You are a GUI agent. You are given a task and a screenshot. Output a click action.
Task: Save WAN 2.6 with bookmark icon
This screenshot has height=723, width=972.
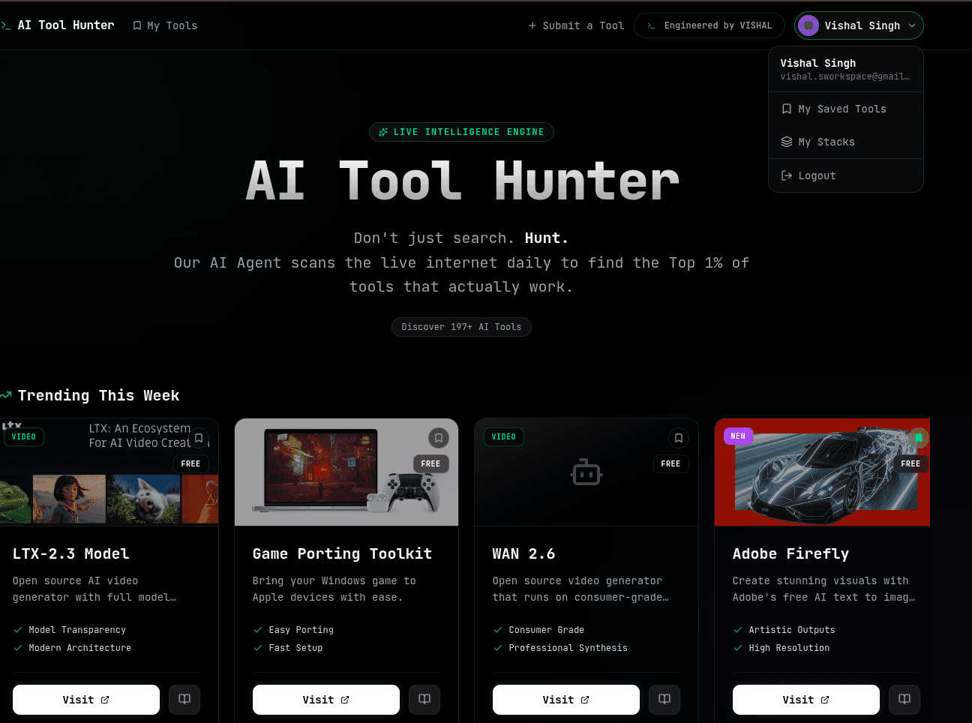click(679, 438)
